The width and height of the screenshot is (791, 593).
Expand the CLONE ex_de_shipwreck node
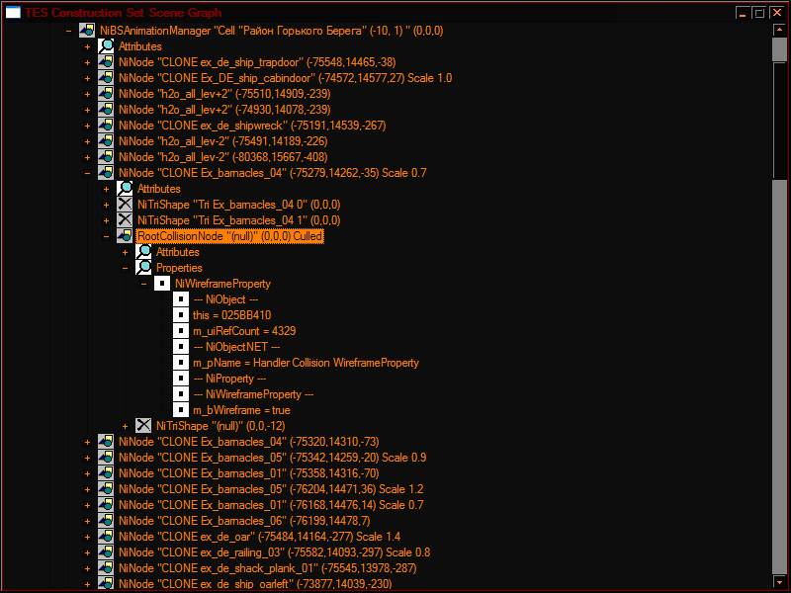(88, 126)
